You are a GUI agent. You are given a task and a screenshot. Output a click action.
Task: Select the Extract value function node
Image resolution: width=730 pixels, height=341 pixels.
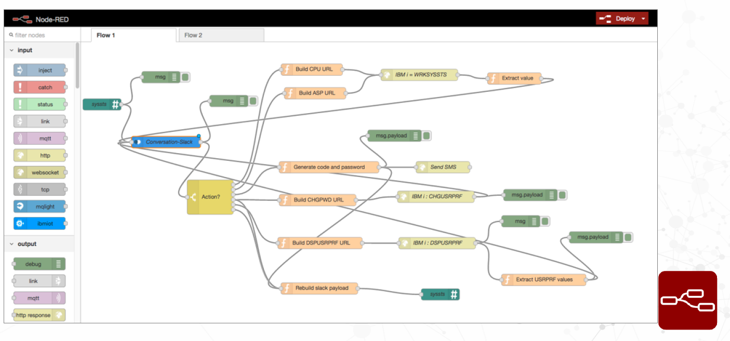coord(514,78)
